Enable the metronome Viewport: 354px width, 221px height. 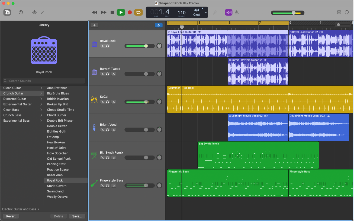tap(236, 12)
